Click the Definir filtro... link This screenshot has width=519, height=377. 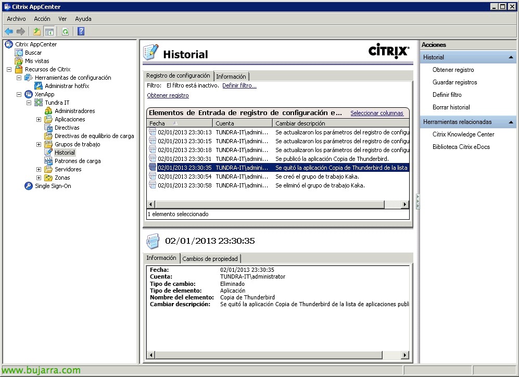tap(239, 85)
